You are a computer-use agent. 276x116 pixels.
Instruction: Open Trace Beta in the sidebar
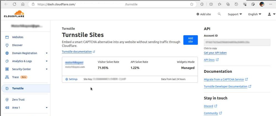coord(15,77)
